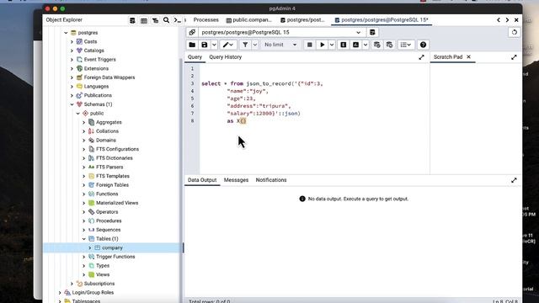
Task: Click the Stop query button
Action: 309,45
